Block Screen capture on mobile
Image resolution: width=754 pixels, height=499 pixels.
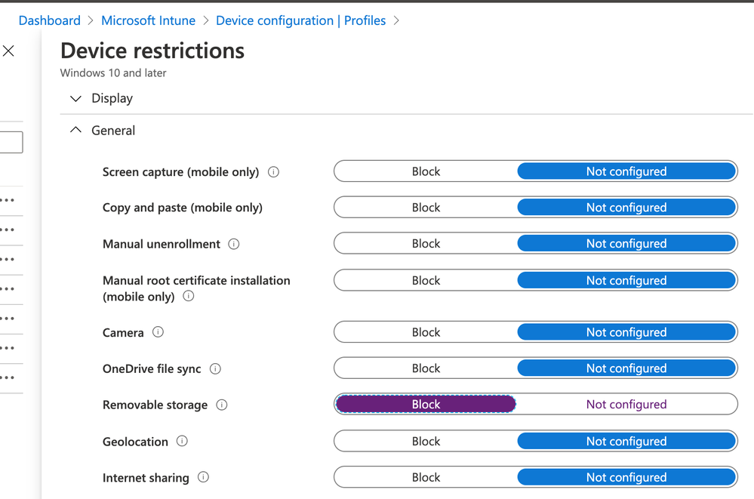[x=426, y=171]
